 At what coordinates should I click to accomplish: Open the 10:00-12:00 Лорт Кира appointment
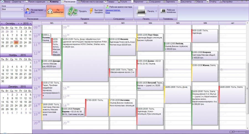pyautogui.click(x=150, y=42)
